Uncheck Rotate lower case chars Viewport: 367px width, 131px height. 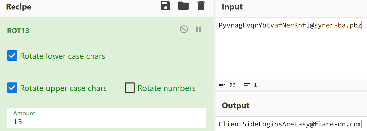tap(12, 56)
